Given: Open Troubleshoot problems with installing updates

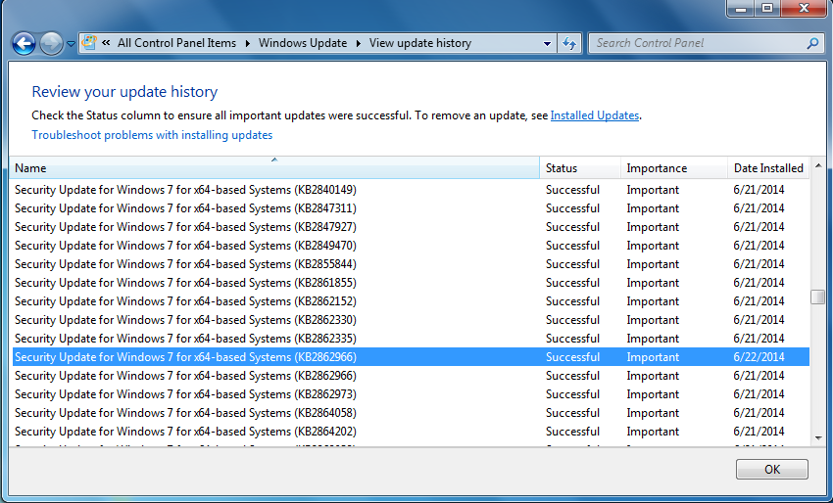Looking at the screenshot, I should (152, 135).
